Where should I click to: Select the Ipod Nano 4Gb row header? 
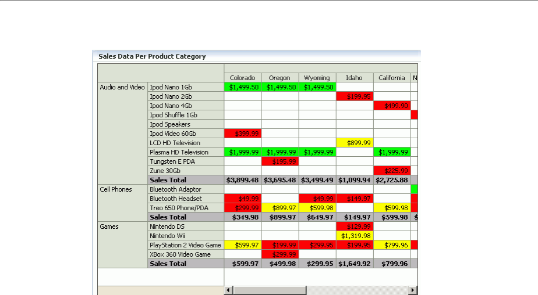click(x=186, y=106)
